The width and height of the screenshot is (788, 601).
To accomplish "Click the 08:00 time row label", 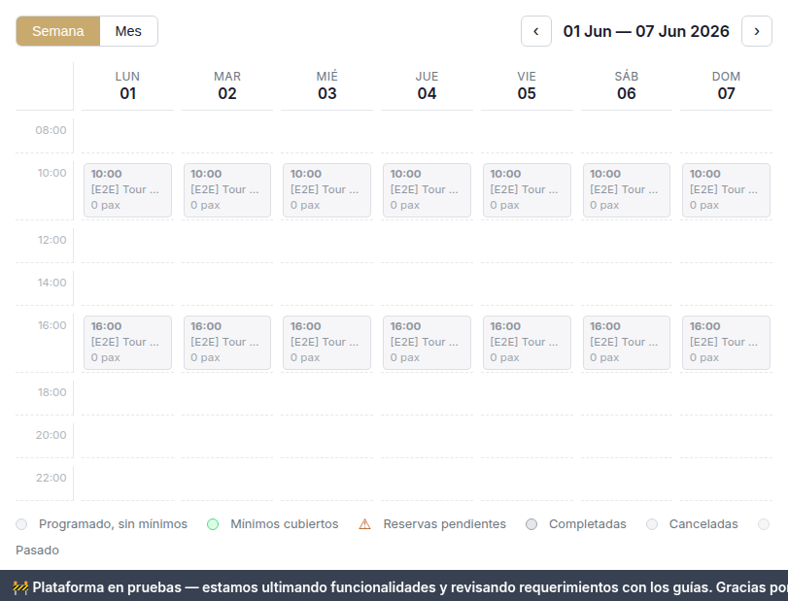I will 51,130.
